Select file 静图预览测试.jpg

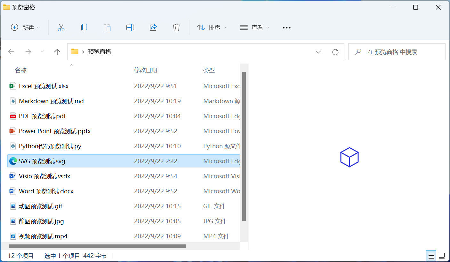click(42, 221)
